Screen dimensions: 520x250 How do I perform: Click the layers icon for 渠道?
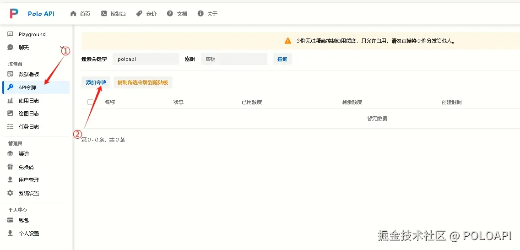pos(10,153)
